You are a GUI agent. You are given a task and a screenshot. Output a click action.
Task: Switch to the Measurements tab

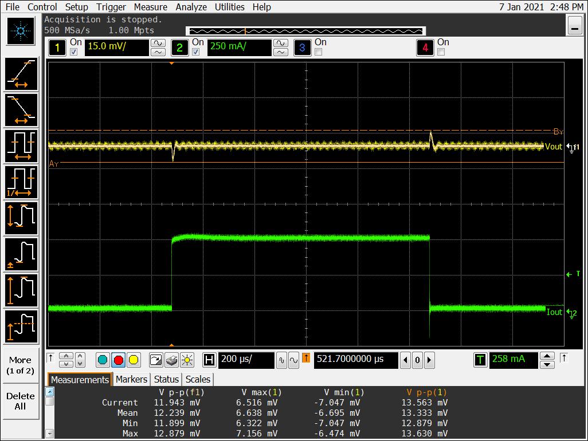80,380
